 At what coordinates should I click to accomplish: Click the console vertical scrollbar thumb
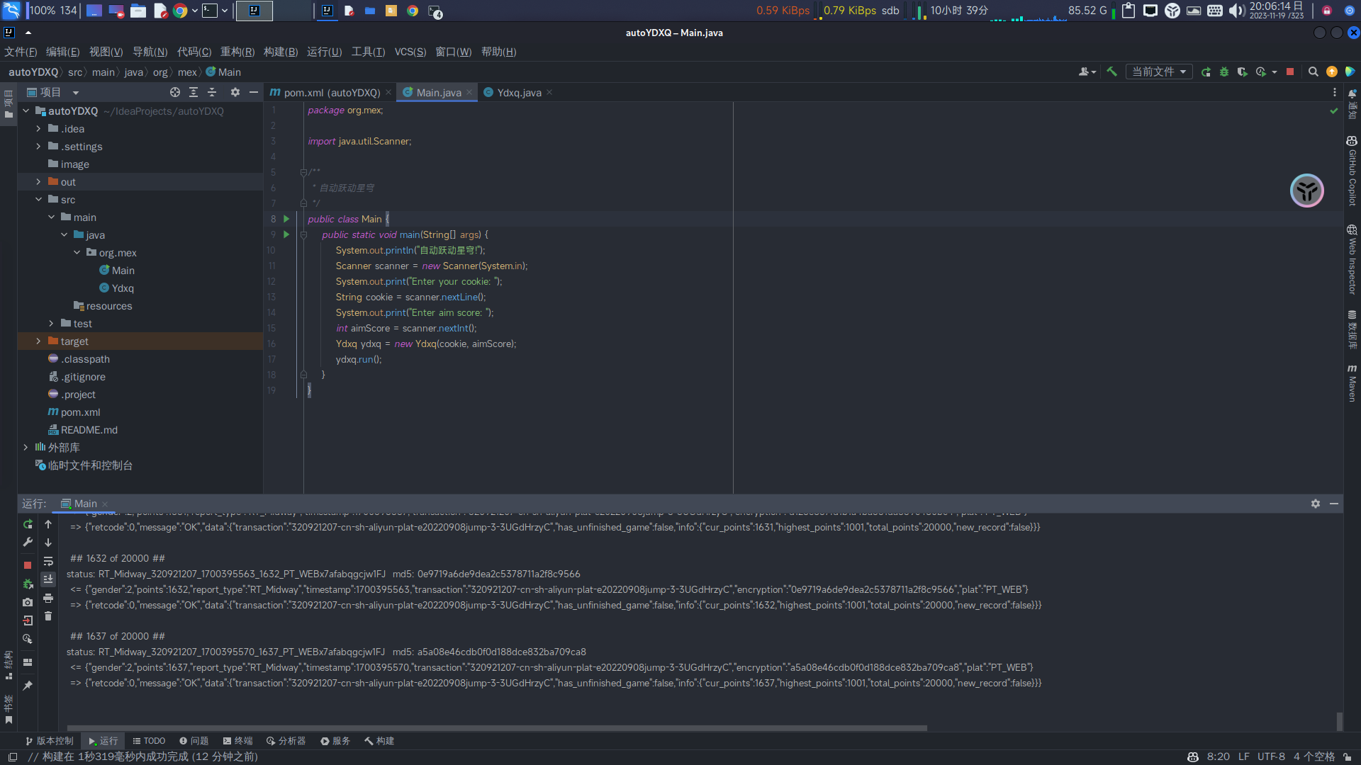tap(1339, 721)
